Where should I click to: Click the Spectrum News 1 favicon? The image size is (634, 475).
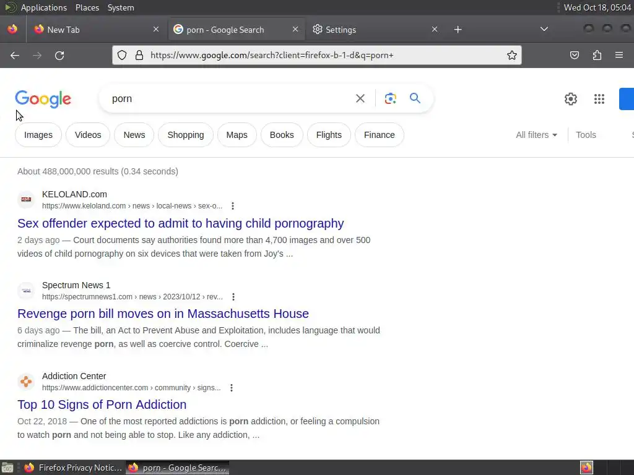point(26,291)
